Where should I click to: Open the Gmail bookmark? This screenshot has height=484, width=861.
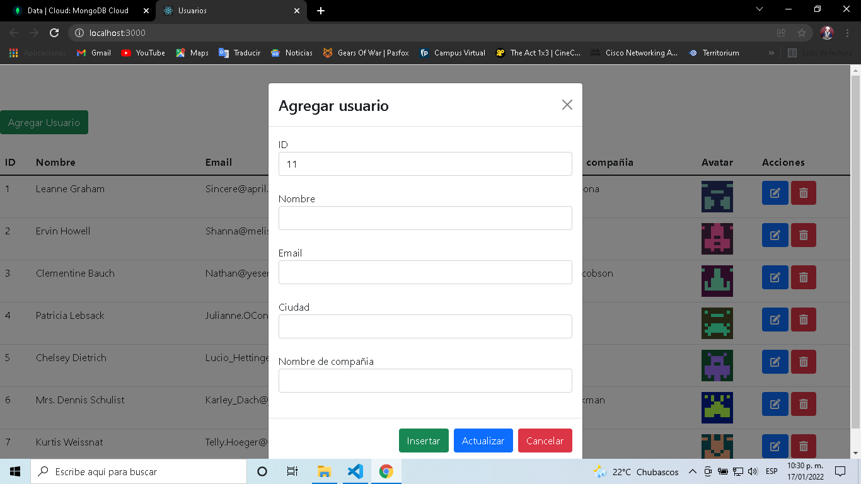pos(94,53)
